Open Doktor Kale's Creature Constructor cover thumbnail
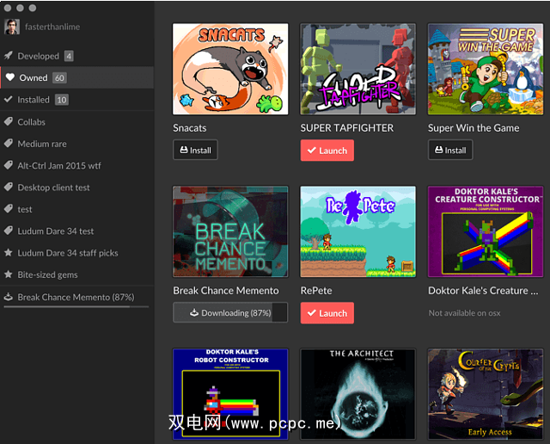The image size is (550, 444). 486,231
